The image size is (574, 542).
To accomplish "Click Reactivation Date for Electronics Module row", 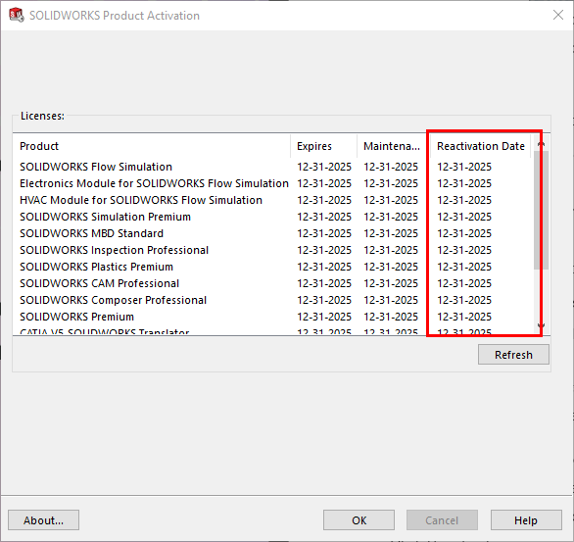I will pos(464,183).
